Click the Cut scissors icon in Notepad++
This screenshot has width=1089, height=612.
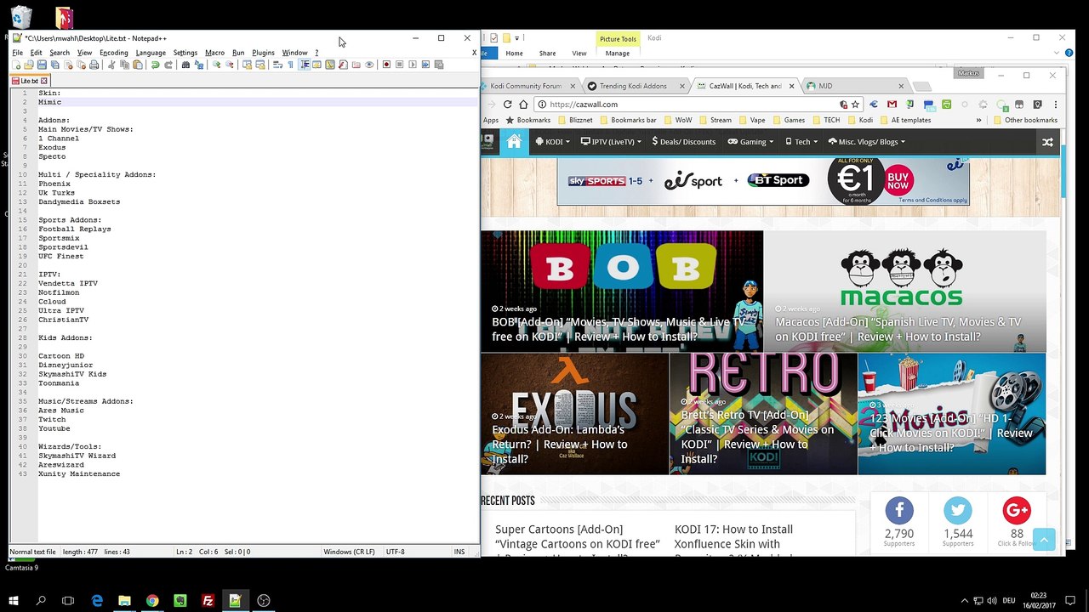(111, 65)
